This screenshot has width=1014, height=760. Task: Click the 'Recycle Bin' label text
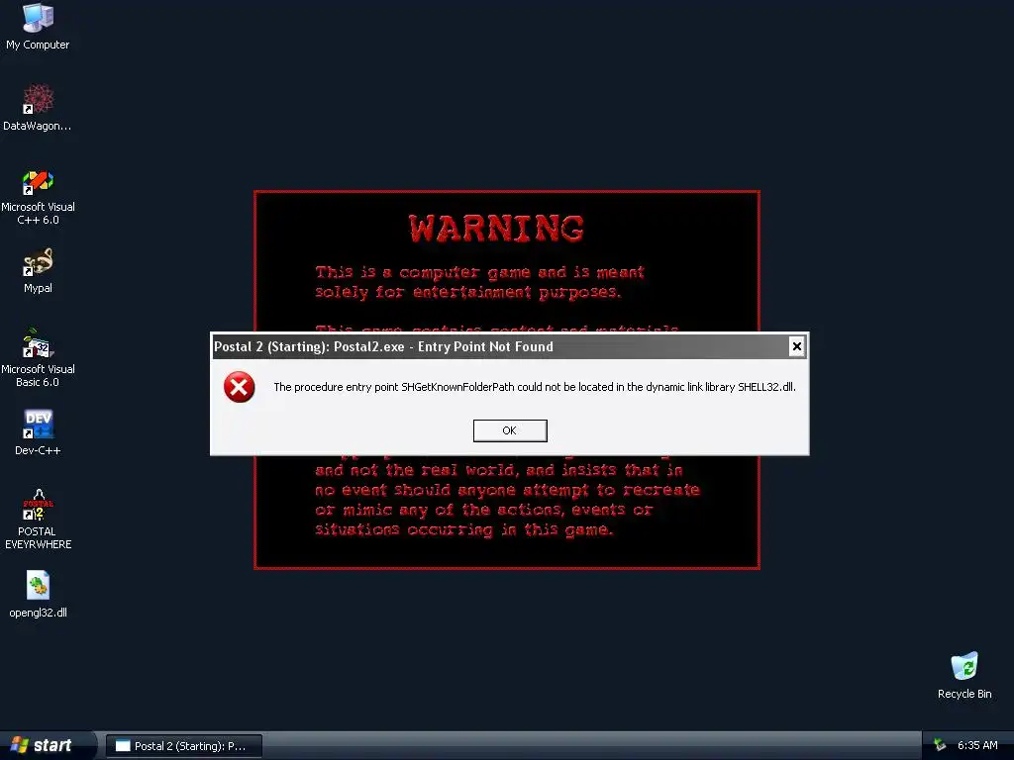point(964,694)
